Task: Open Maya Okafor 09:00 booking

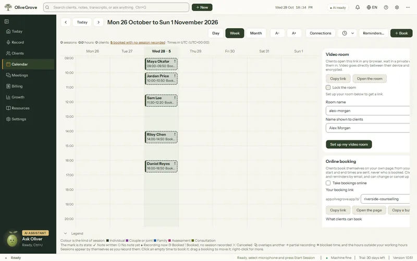Action: (x=161, y=64)
